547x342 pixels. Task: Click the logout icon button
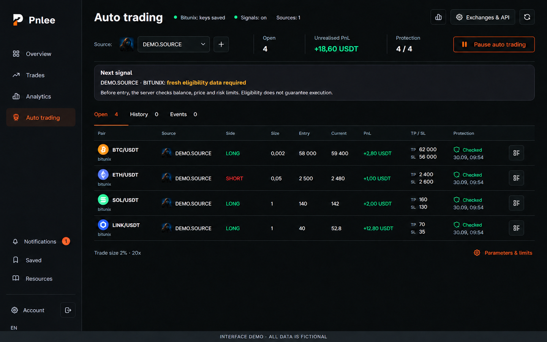click(x=68, y=310)
